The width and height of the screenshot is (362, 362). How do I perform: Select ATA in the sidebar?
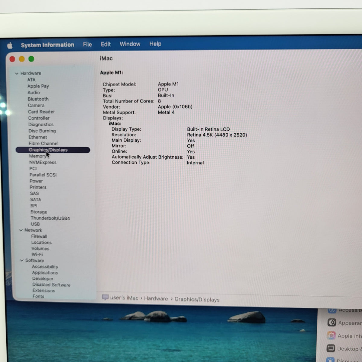(31, 80)
